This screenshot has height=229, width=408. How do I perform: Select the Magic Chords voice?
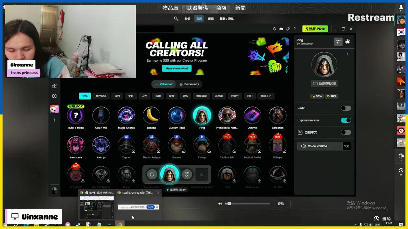pyautogui.click(x=126, y=115)
